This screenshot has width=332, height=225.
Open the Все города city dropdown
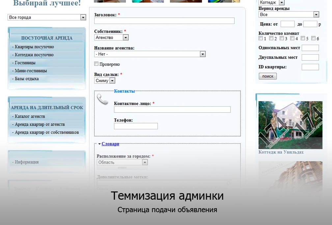click(47, 17)
